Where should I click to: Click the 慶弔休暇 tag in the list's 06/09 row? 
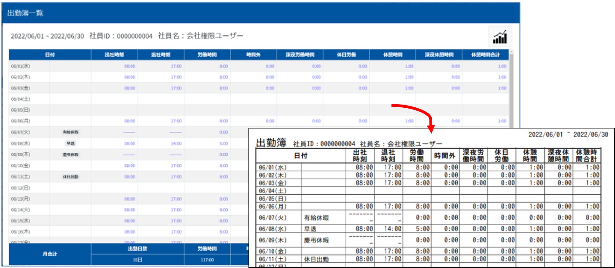(71, 155)
